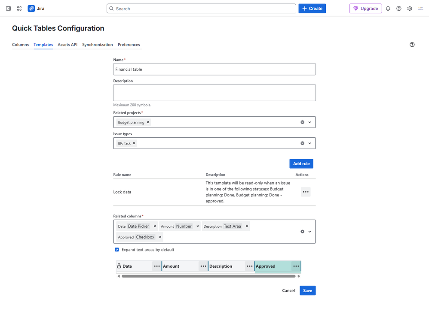
Task: Click 'Quick Tables Configuration' heading
Action: pyautogui.click(x=58, y=28)
